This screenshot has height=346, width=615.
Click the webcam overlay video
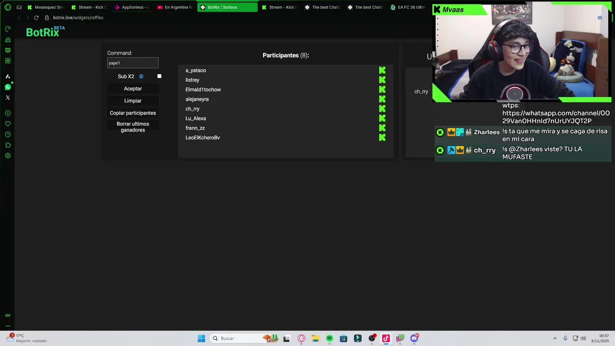(x=522, y=53)
